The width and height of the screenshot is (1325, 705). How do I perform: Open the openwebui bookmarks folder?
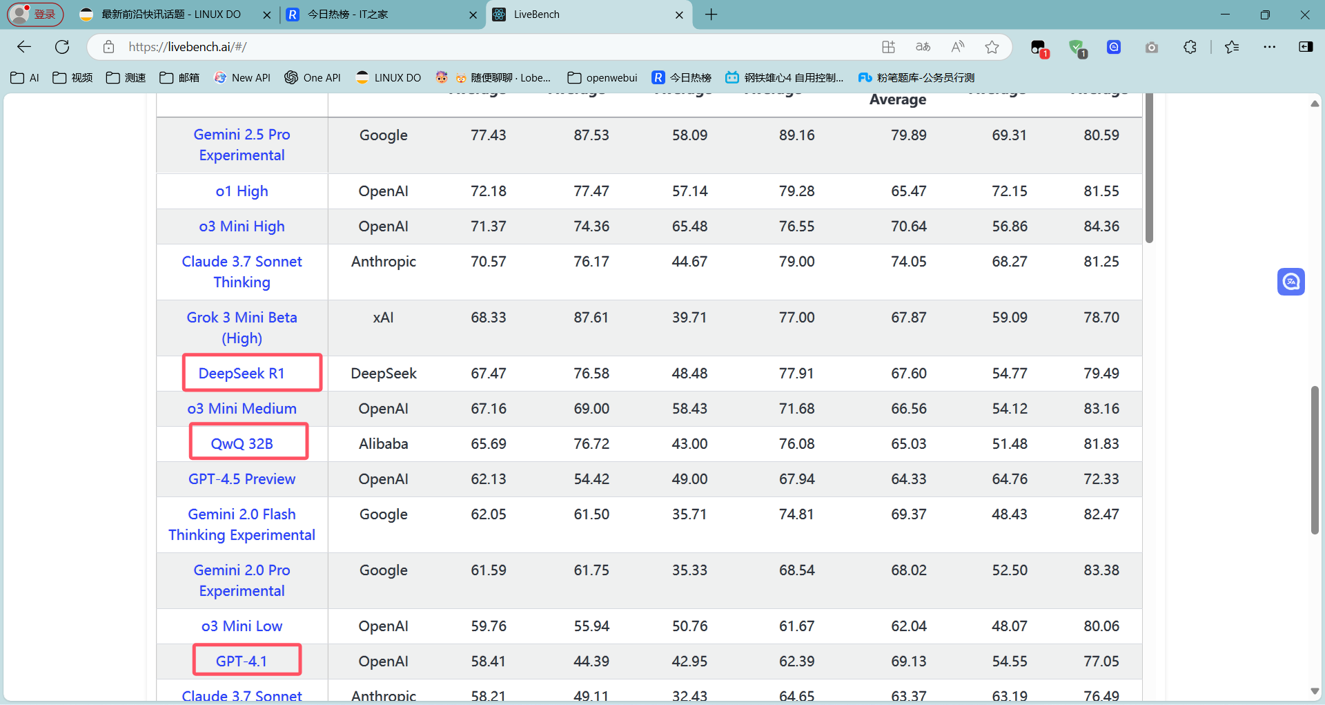[602, 77]
